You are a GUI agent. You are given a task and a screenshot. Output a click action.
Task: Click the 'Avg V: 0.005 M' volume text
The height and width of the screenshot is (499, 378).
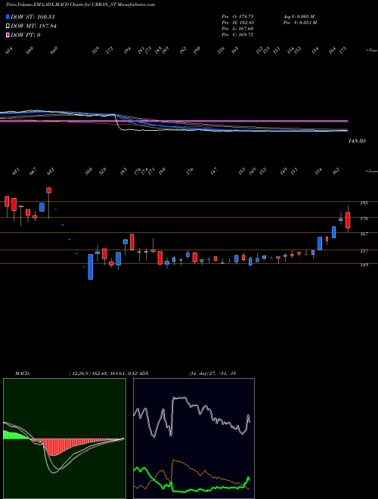pyautogui.click(x=299, y=16)
